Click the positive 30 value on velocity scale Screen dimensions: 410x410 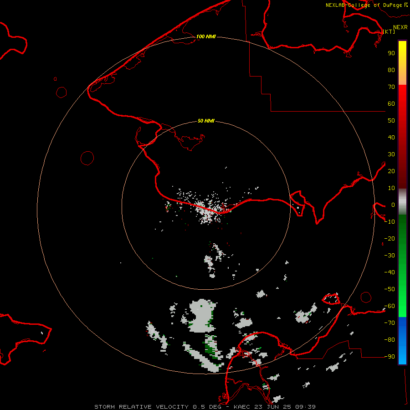[x=391, y=154]
